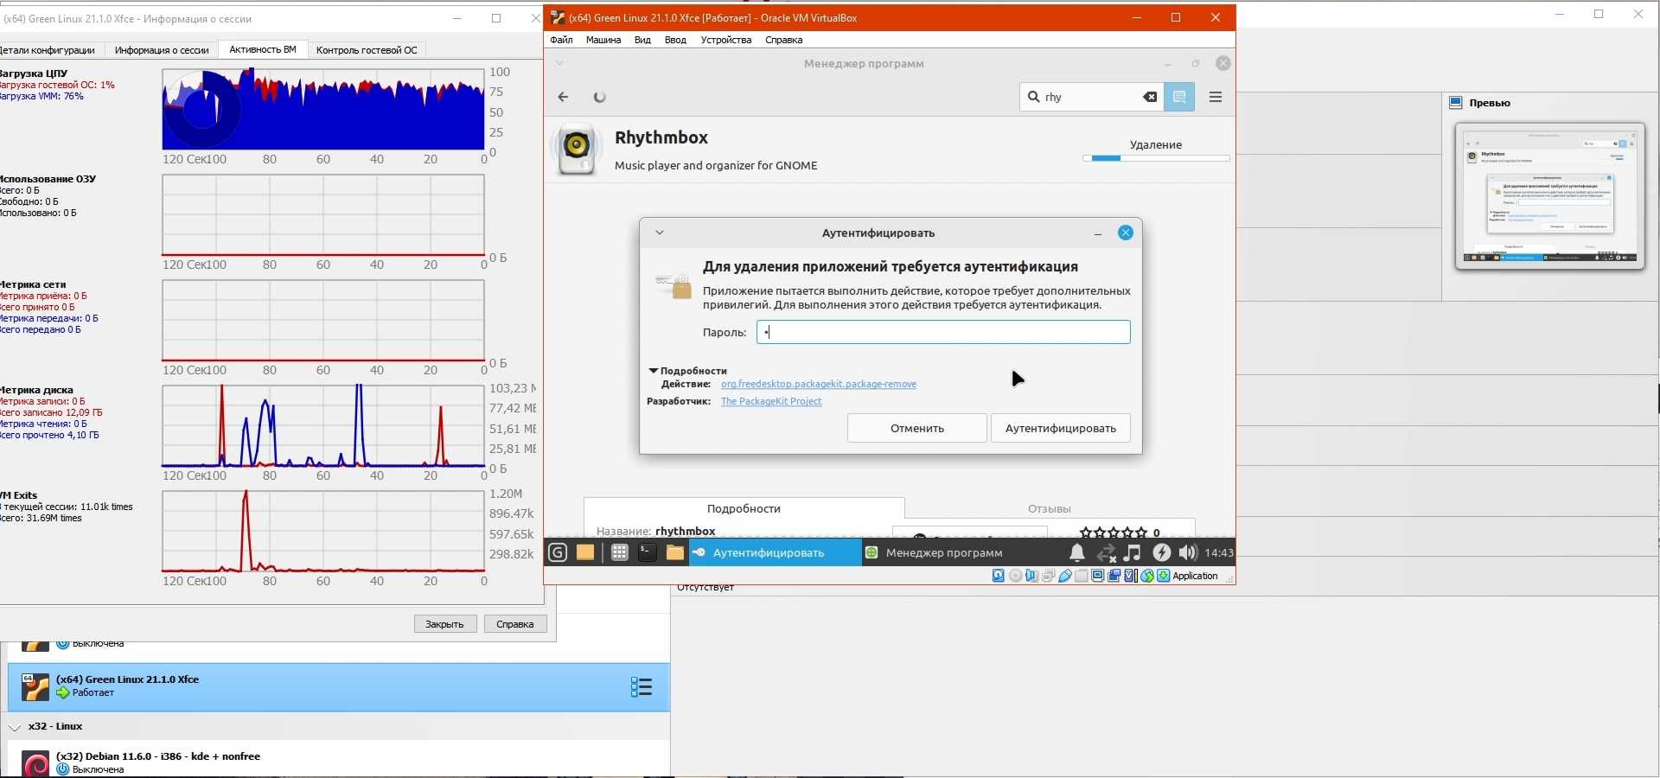
Task: Open the 'Подробности' tab in Software Manager
Action: (x=744, y=508)
